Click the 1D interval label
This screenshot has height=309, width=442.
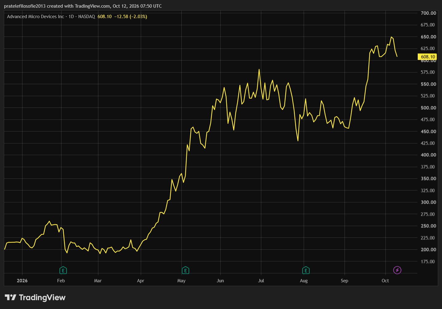[71, 17]
